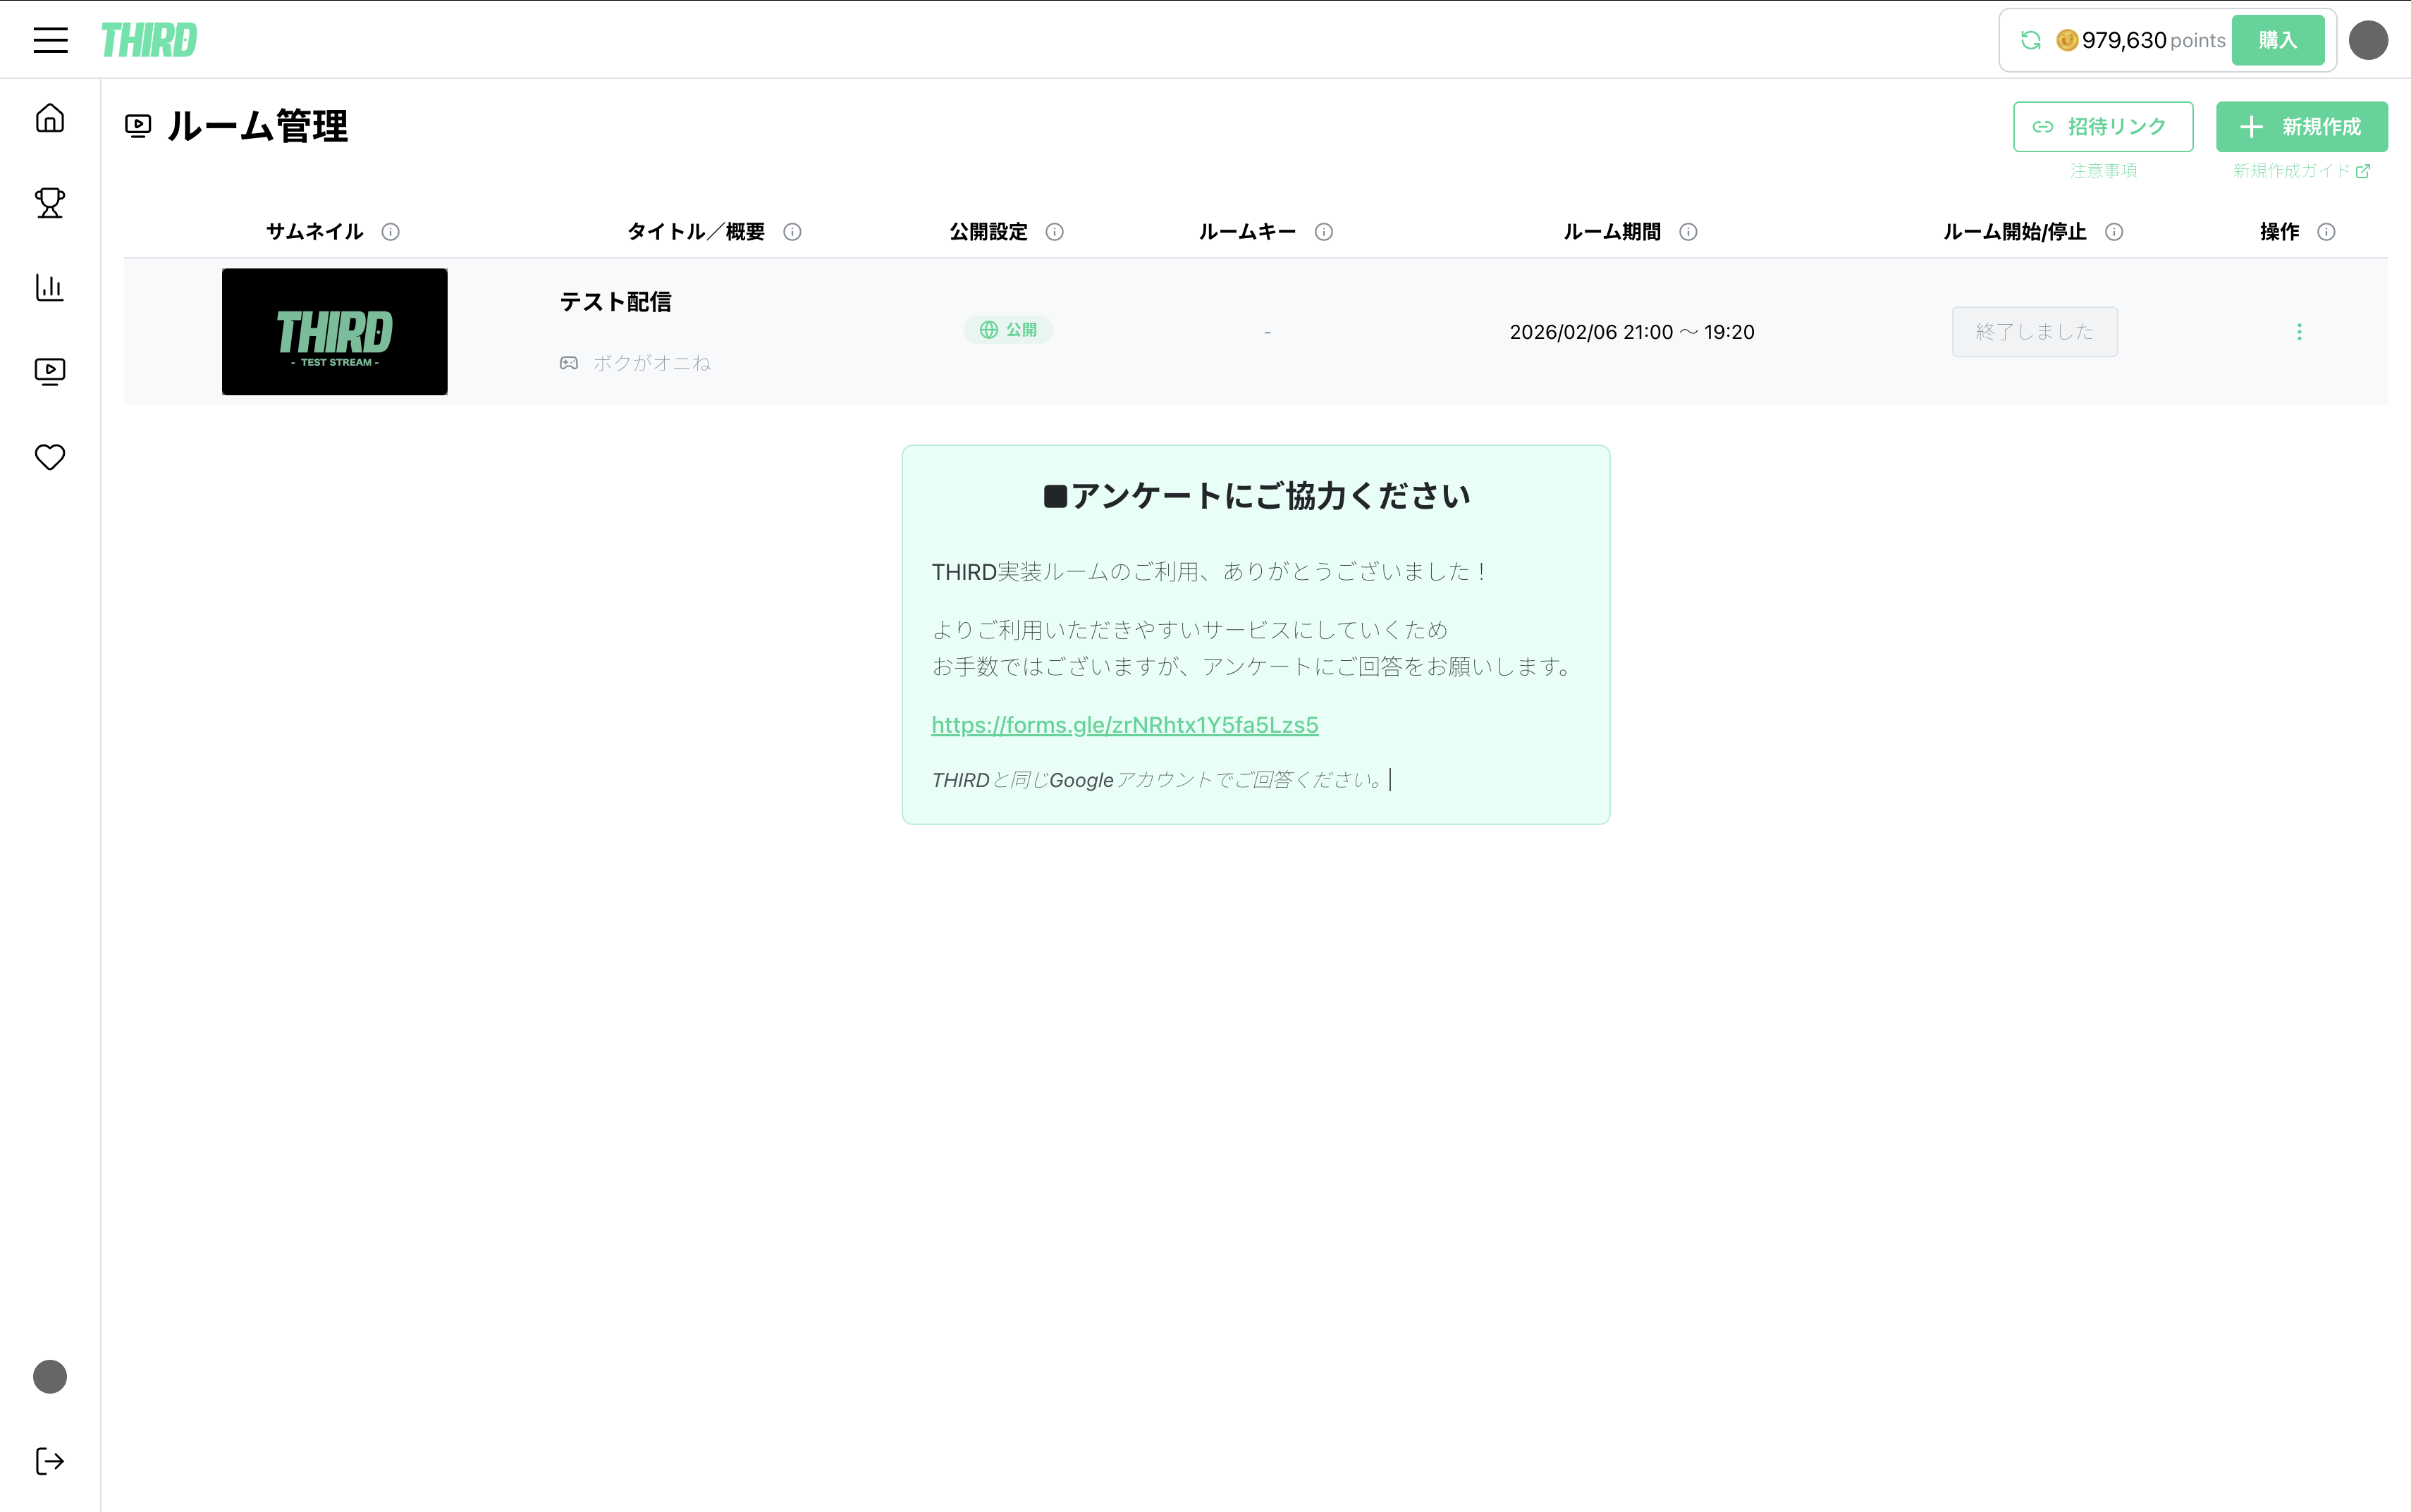
Task: Open three-dot actions menu for テスト配信
Action: (x=2299, y=332)
